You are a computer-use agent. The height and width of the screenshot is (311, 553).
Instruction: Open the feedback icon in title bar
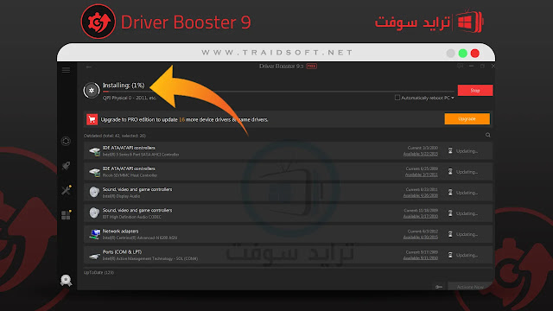460,66
